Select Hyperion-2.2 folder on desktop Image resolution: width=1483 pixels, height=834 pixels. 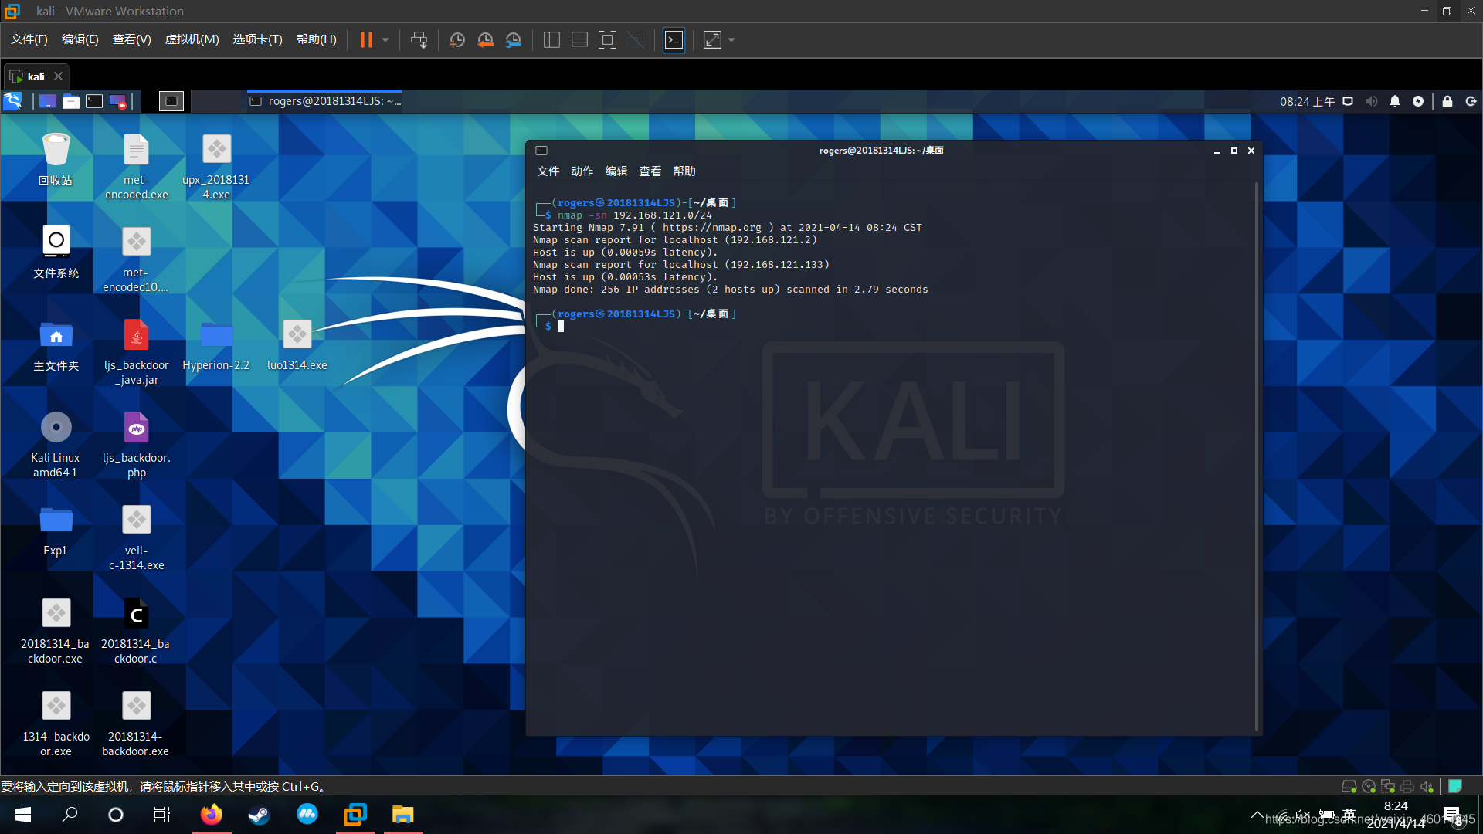(216, 345)
